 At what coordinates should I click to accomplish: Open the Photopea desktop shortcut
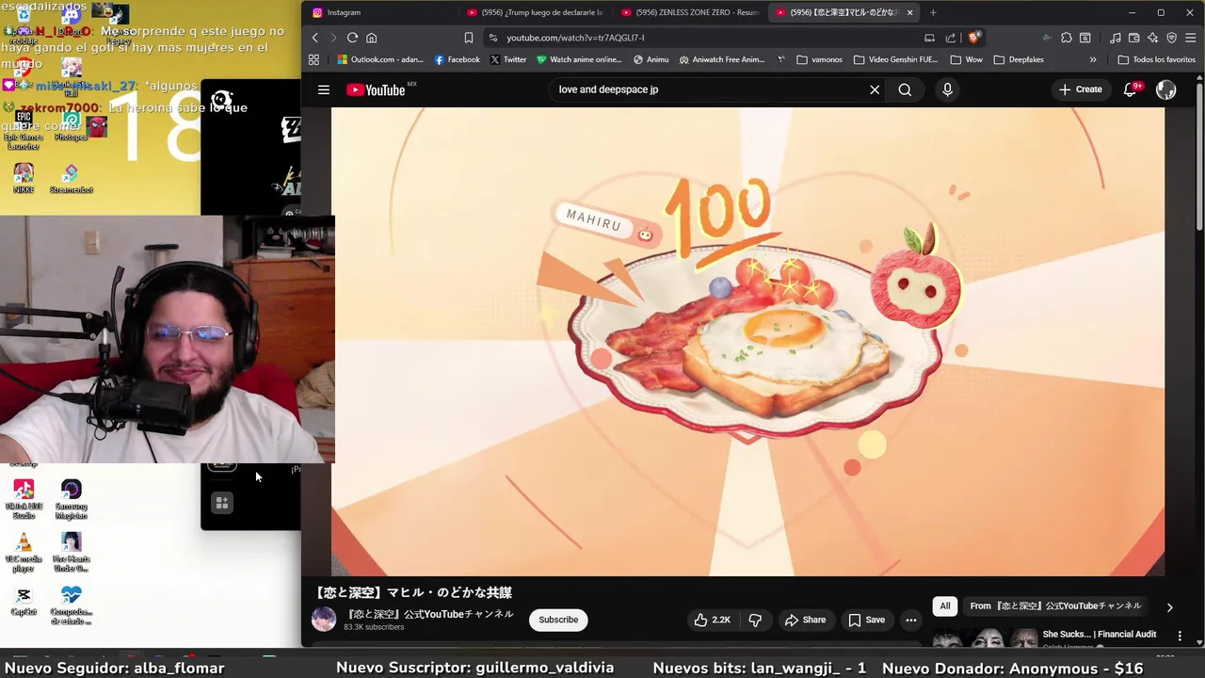coord(72,125)
